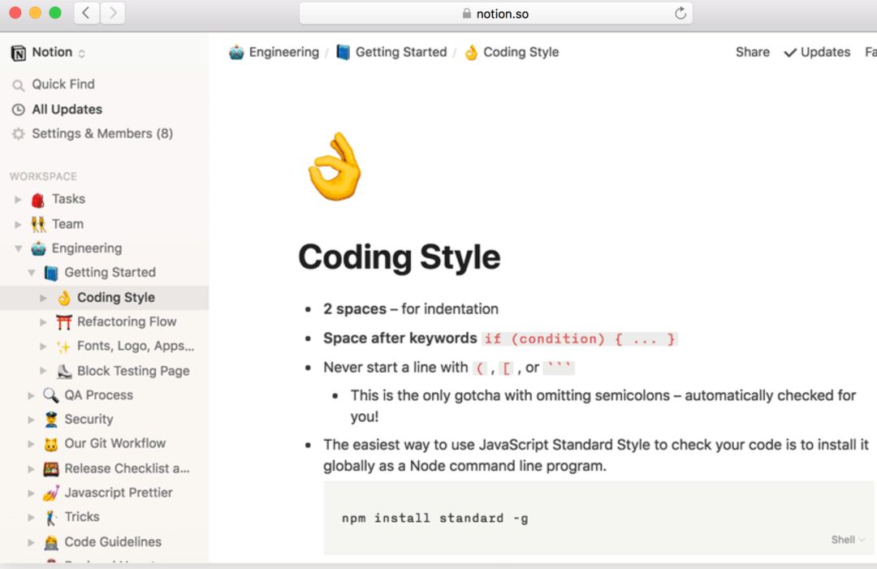Click the Tricks golfer icon
The height and width of the screenshot is (569, 877).
pos(51,518)
